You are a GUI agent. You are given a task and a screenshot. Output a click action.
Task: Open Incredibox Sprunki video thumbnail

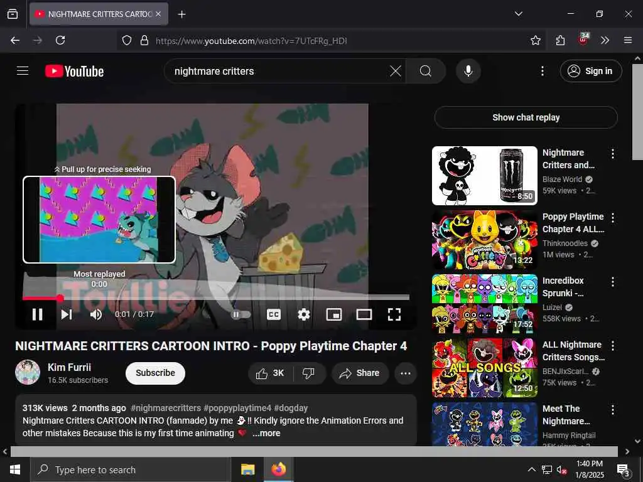tap(484, 304)
